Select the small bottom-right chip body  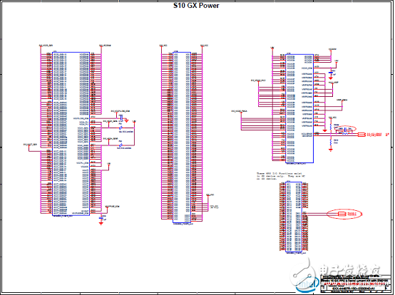(x=294, y=217)
